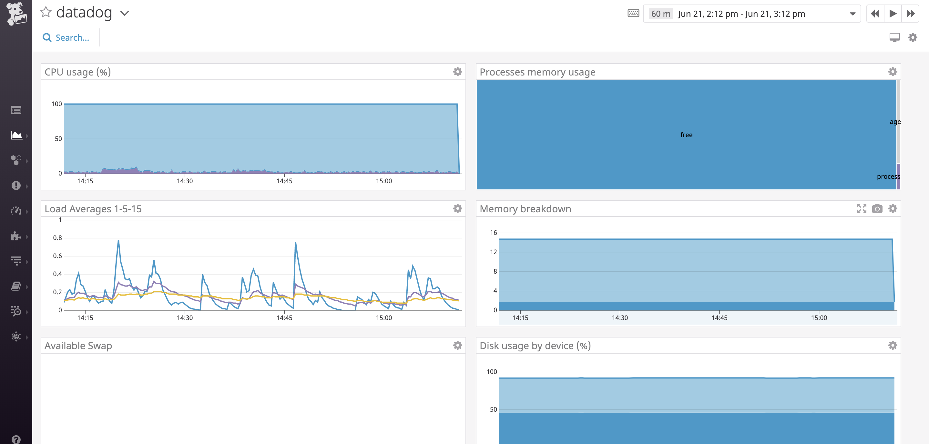Step time range backward
This screenshot has height=444, width=929.
point(875,14)
